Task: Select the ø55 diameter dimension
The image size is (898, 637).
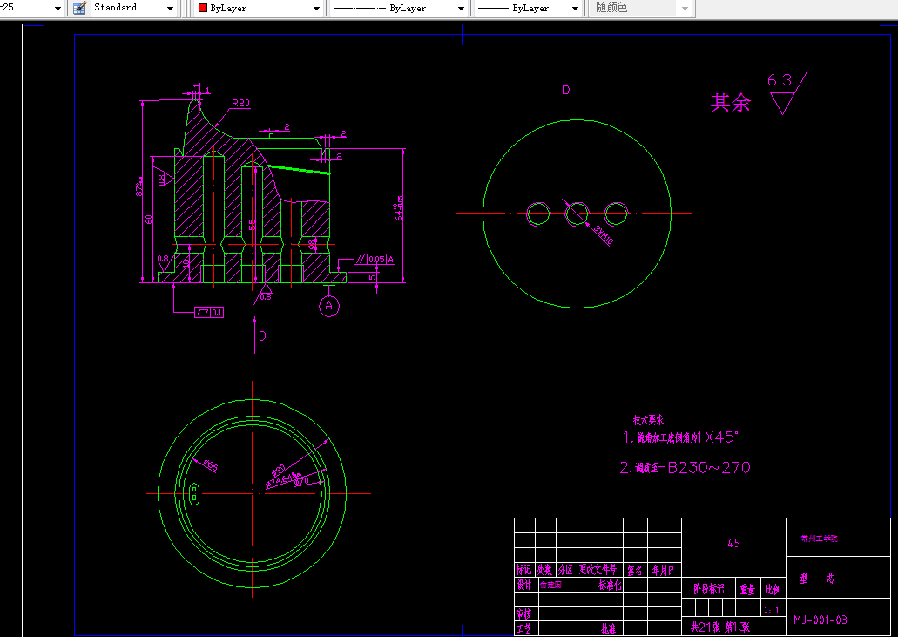Action: pos(210,465)
